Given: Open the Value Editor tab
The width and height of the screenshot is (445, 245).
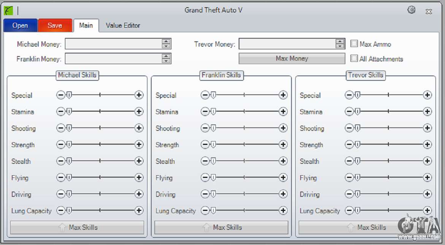Looking at the screenshot, I should point(123,25).
